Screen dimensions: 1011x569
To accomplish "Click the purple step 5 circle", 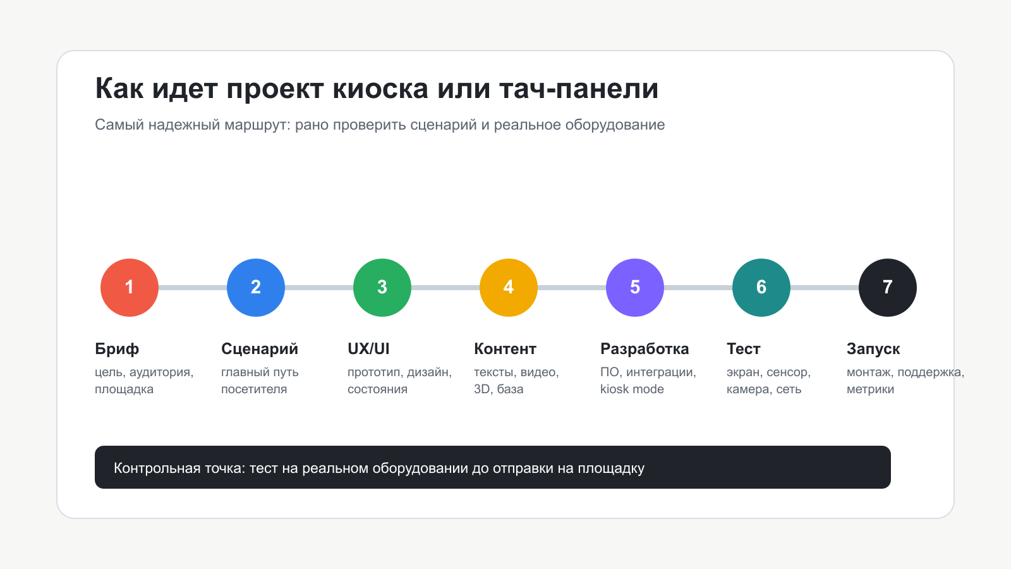I will 635,288.
